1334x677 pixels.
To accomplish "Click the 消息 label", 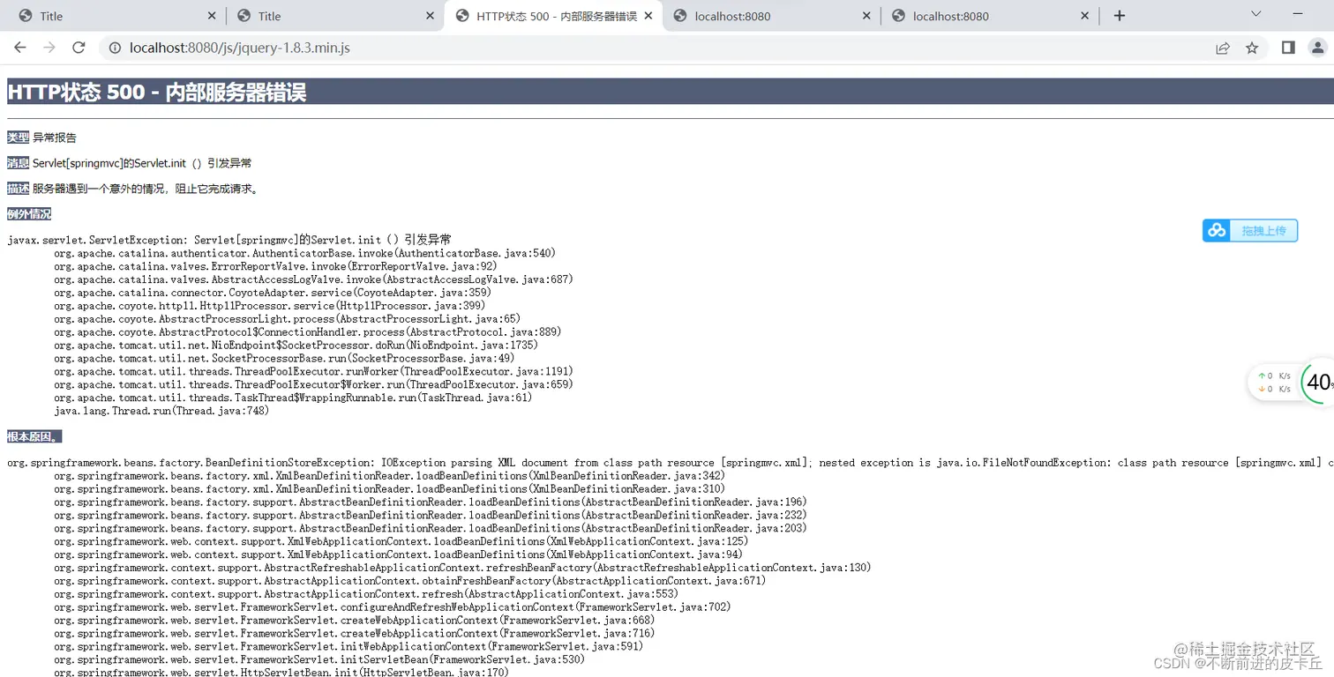I will click(18, 163).
